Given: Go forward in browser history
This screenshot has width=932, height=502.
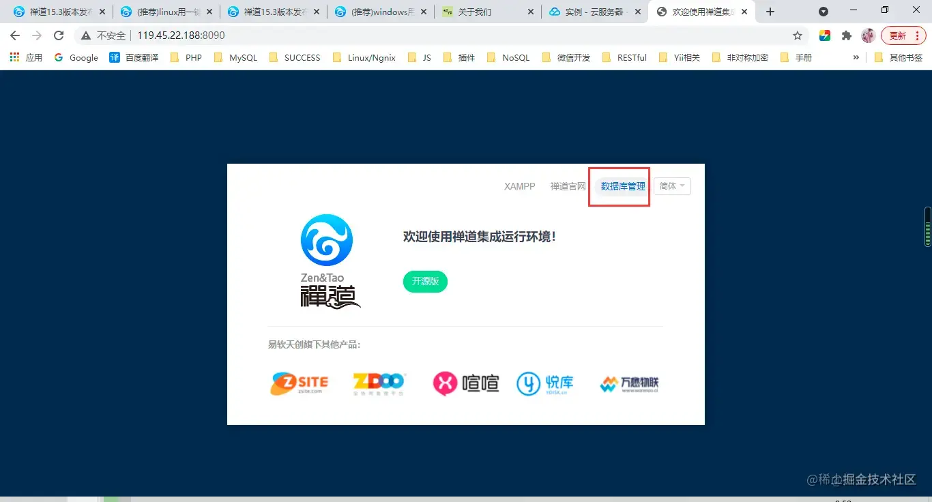Looking at the screenshot, I should tap(37, 35).
